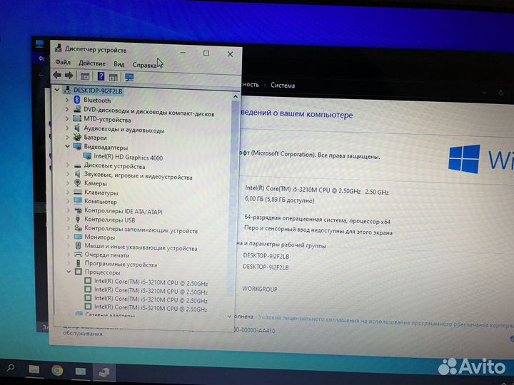Click the Дисковые устройства drive icon
514x385 pixels.
78,165
